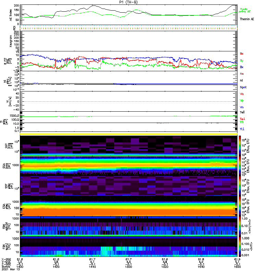This screenshot has width=257, height=274.
Task: Click the '1520' time tick label
Action: [x=165, y=267]
